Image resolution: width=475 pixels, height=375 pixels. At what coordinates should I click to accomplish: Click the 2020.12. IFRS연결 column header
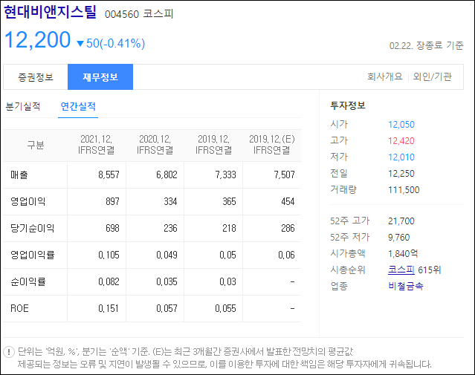pos(155,145)
